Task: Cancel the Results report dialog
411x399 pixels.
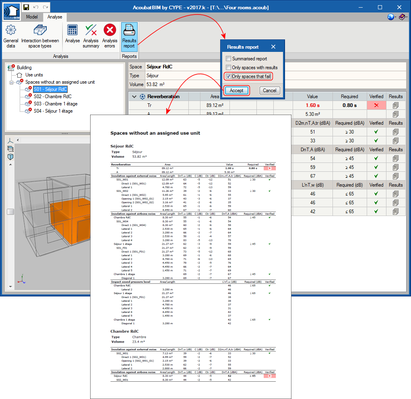Action: click(269, 90)
